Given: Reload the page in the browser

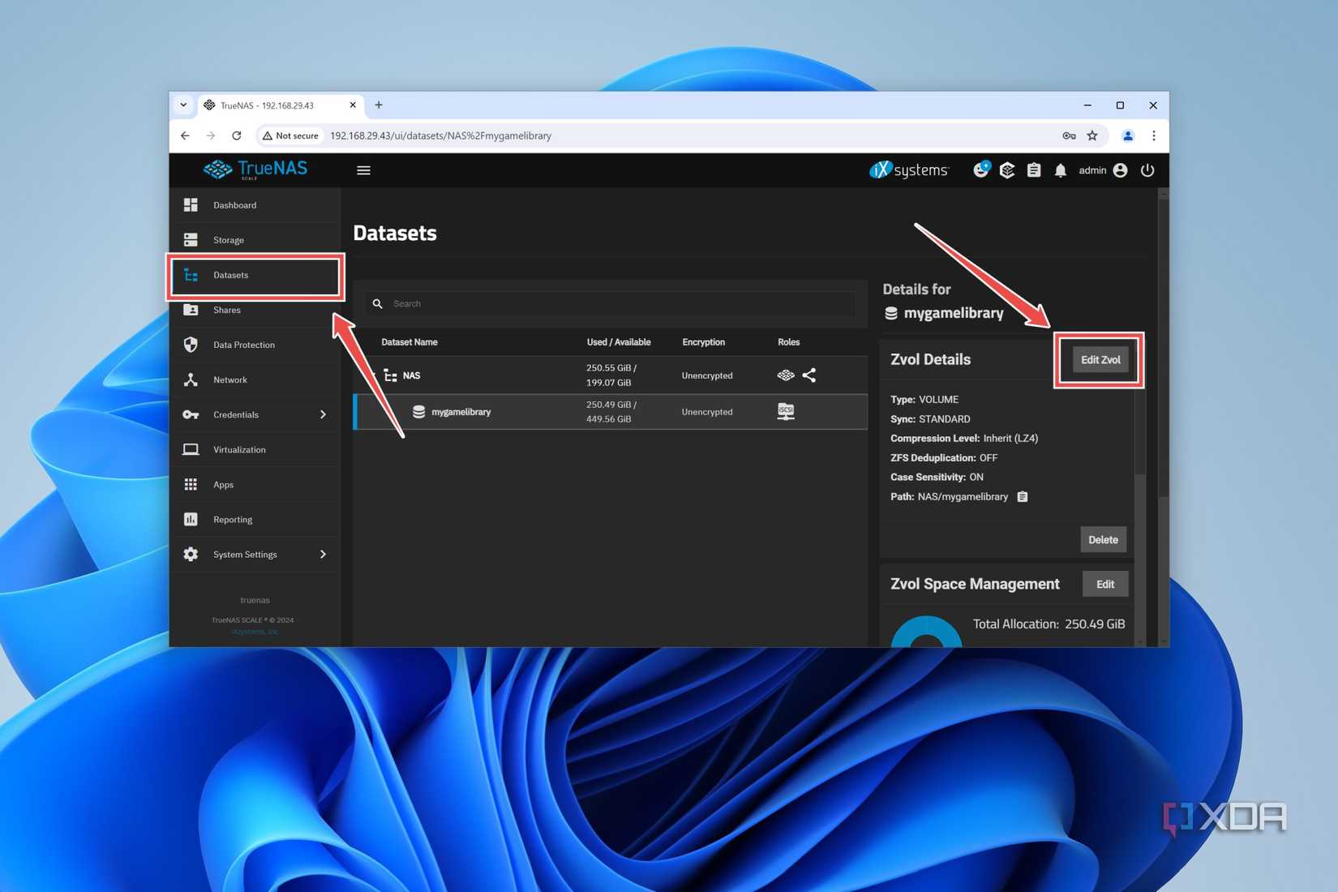Looking at the screenshot, I should tap(237, 135).
